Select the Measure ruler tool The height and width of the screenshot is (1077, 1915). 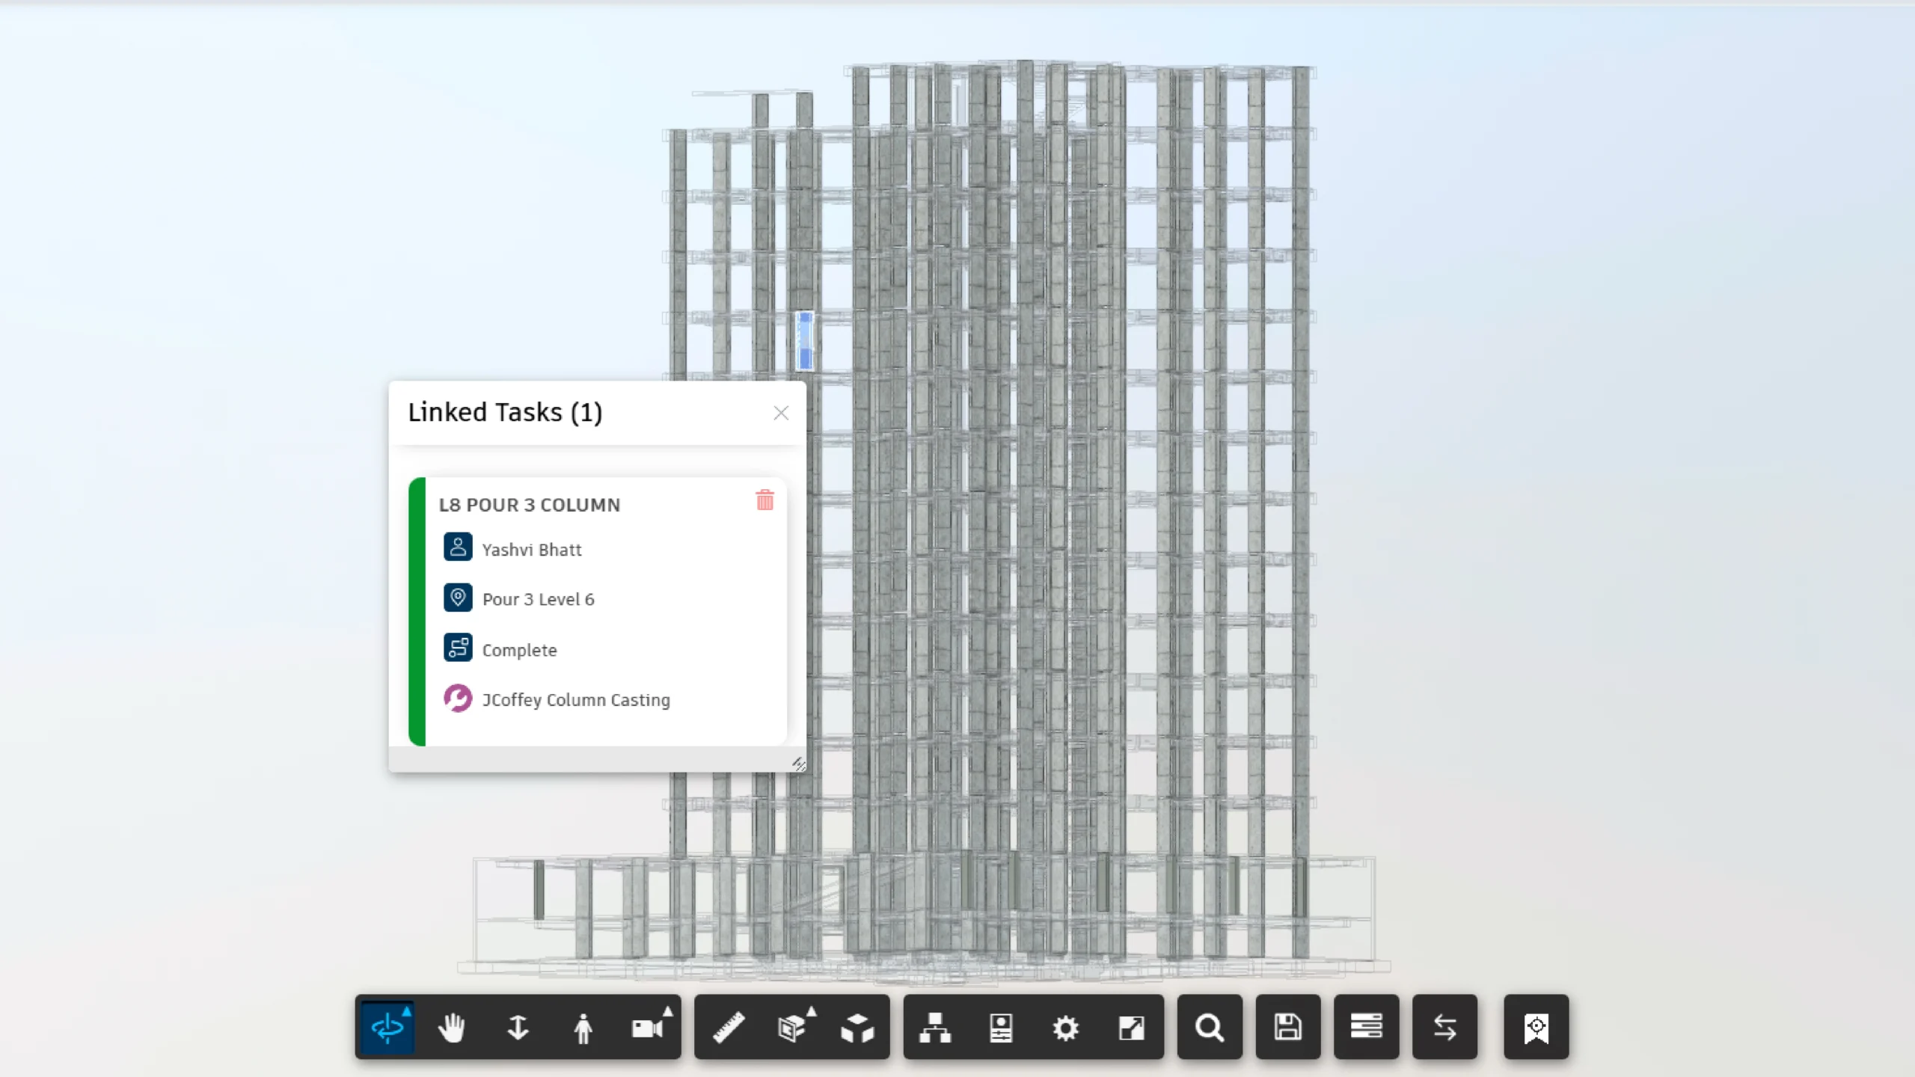[729, 1028]
